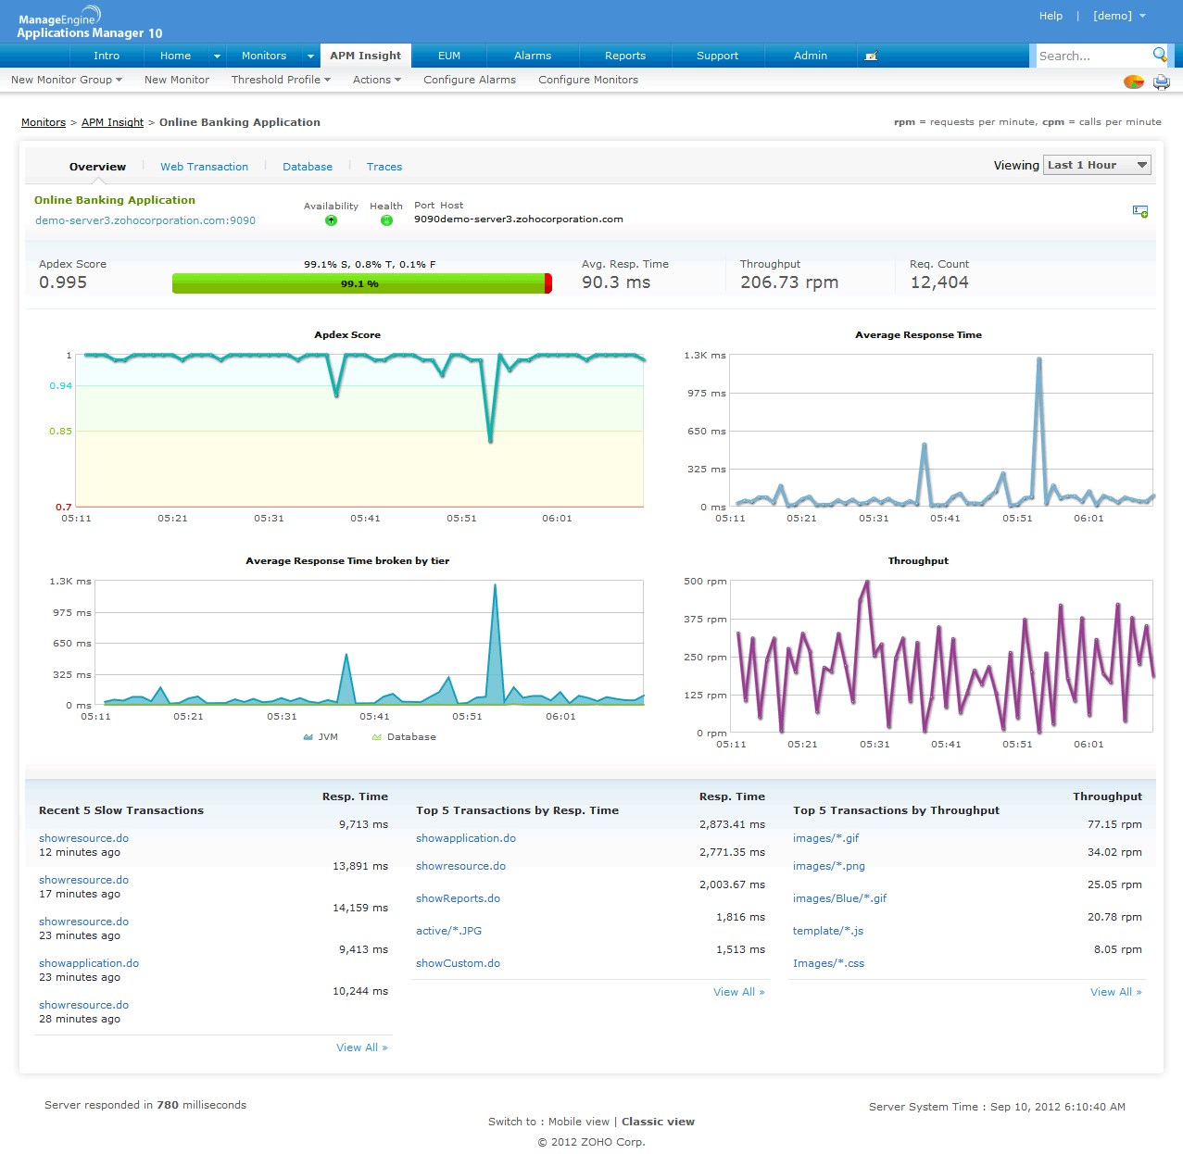
Task: Open the showReports.do transaction link
Action: [x=458, y=898]
